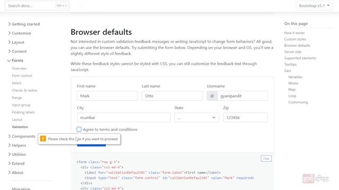Jump to Sass section

[288, 71]
